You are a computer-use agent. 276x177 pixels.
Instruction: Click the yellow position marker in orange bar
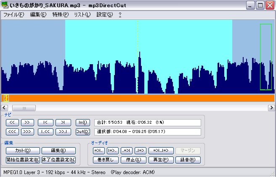point(6,98)
